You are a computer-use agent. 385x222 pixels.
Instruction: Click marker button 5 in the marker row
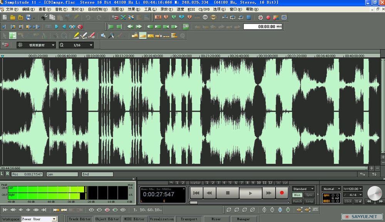230,183
